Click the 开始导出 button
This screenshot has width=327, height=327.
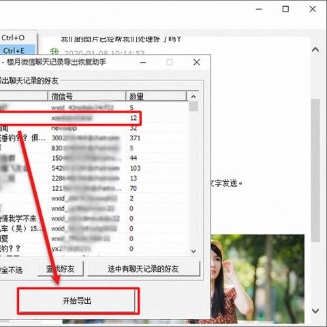coord(78,300)
